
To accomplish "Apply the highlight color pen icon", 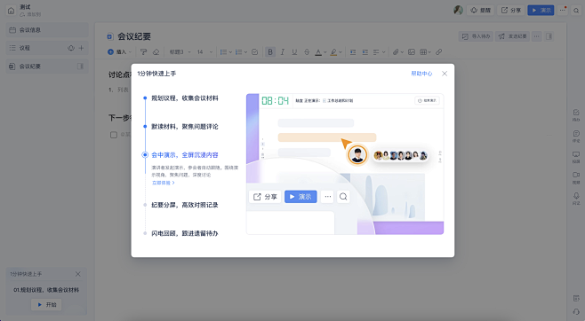I will tap(333, 52).
